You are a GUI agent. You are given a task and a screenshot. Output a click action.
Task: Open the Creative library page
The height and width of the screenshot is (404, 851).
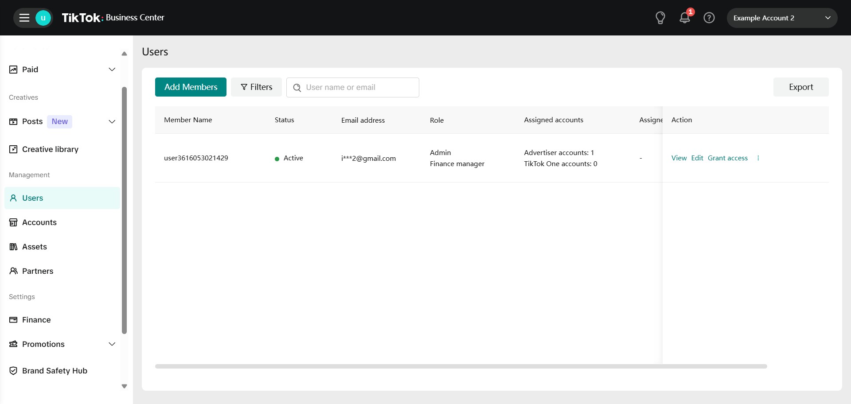(x=50, y=149)
